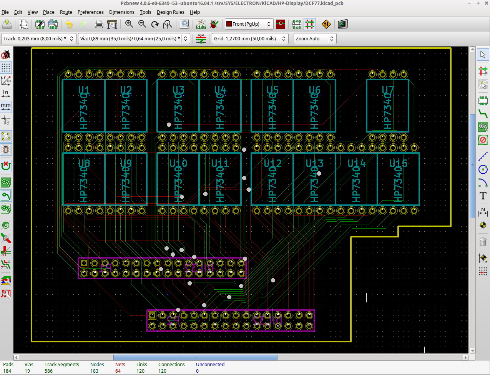This screenshot has height=375, width=490.
Task: Toggle track and autorouting mode
Action: click(x=309, y=24)
